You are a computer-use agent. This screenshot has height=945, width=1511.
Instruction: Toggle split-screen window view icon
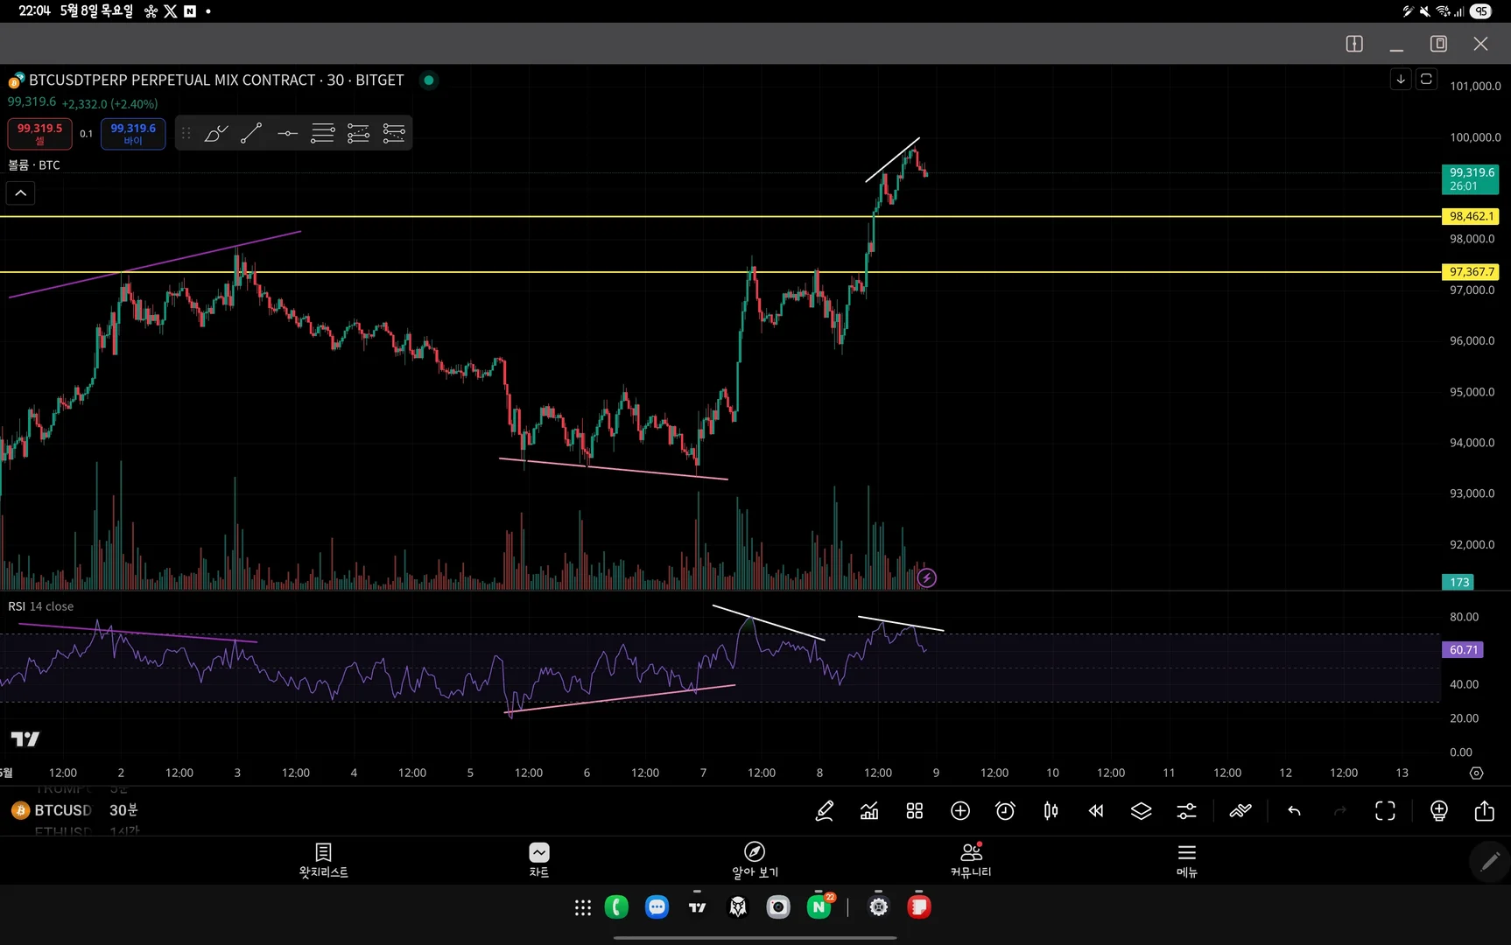pyautogui.click(x=1354, y=44)
